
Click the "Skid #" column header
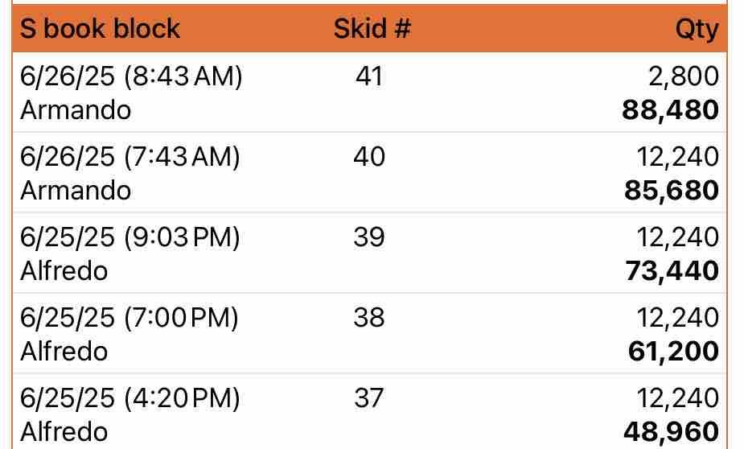click(x=372, y=29)
